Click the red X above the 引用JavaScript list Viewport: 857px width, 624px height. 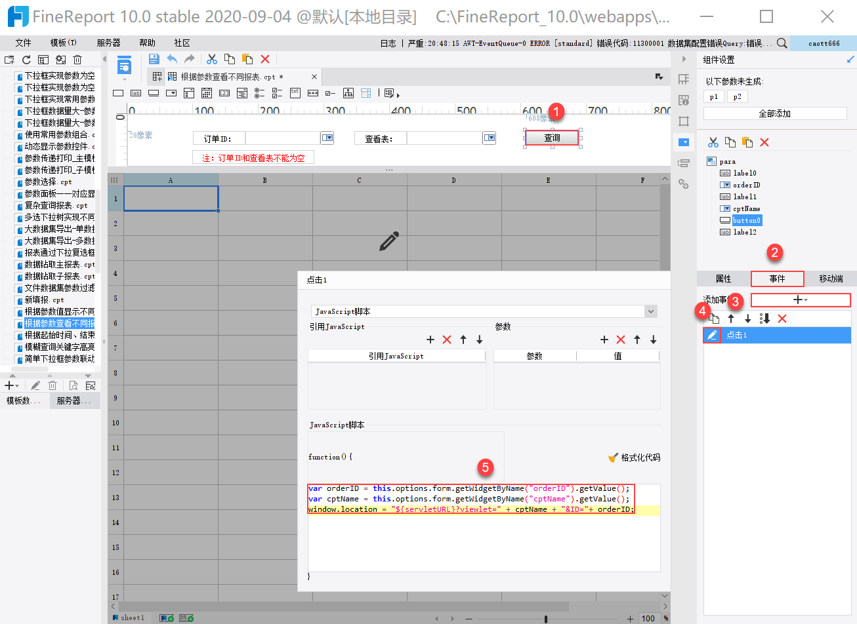point(447,340)
